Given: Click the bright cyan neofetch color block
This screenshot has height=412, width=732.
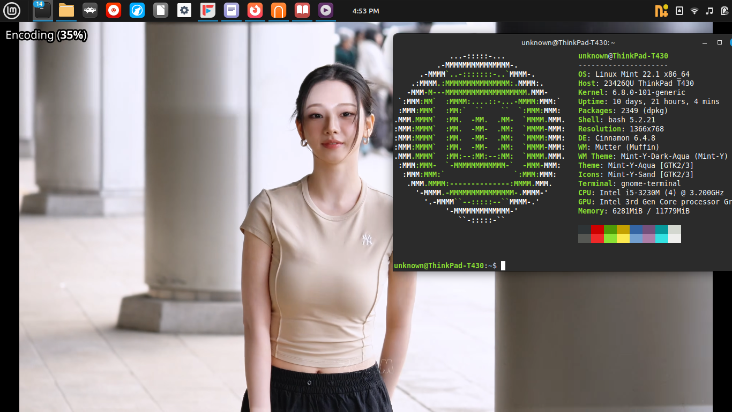Looking at the screenshot, I should [662, 238].
